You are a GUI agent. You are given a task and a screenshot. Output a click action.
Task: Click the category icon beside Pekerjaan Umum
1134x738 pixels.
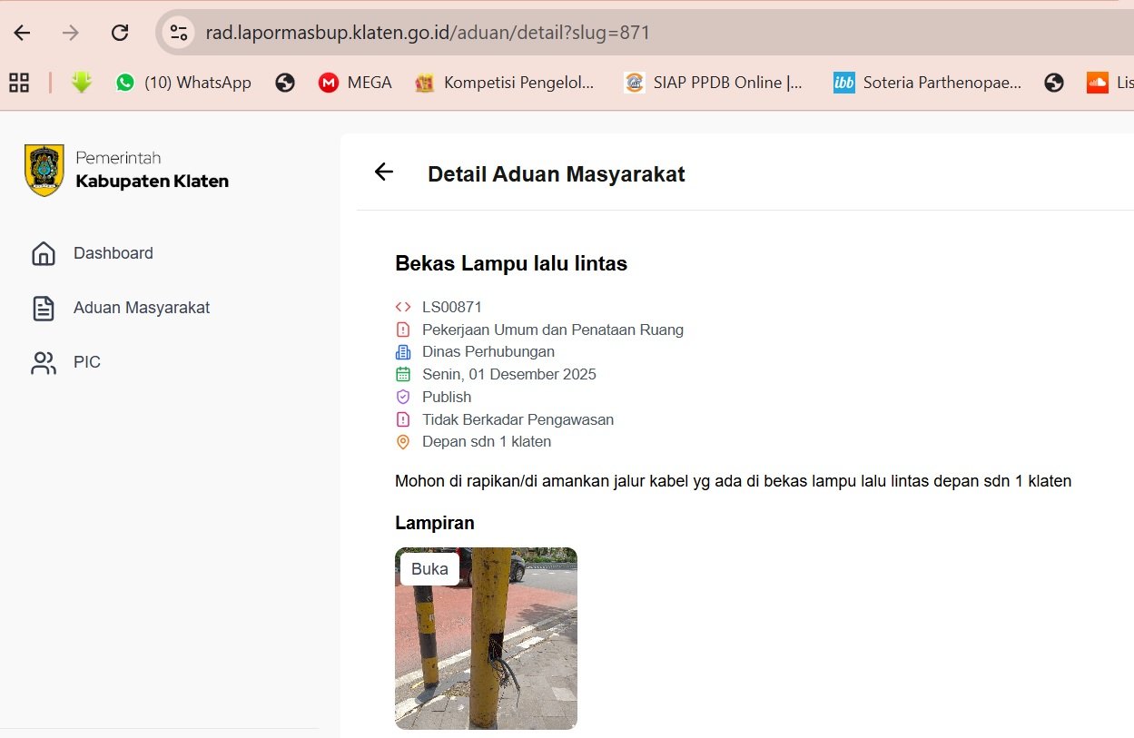[x=402, y=330]
